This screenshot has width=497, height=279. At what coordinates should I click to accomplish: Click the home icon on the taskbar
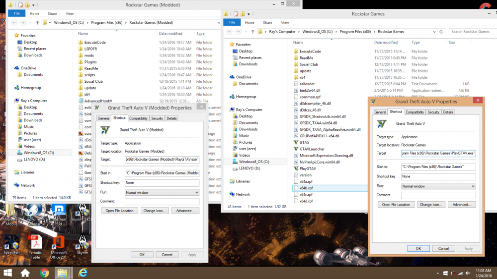coord(25,273)
